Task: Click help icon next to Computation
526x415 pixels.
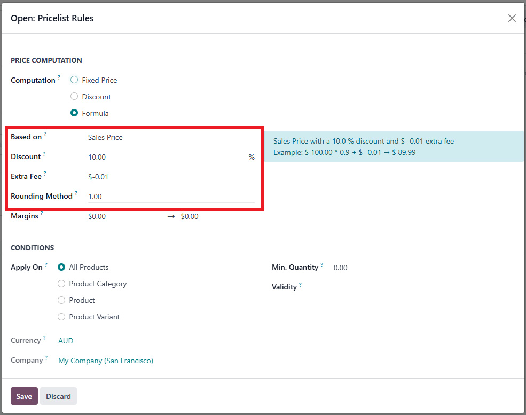Action: [x=59, y=77]
